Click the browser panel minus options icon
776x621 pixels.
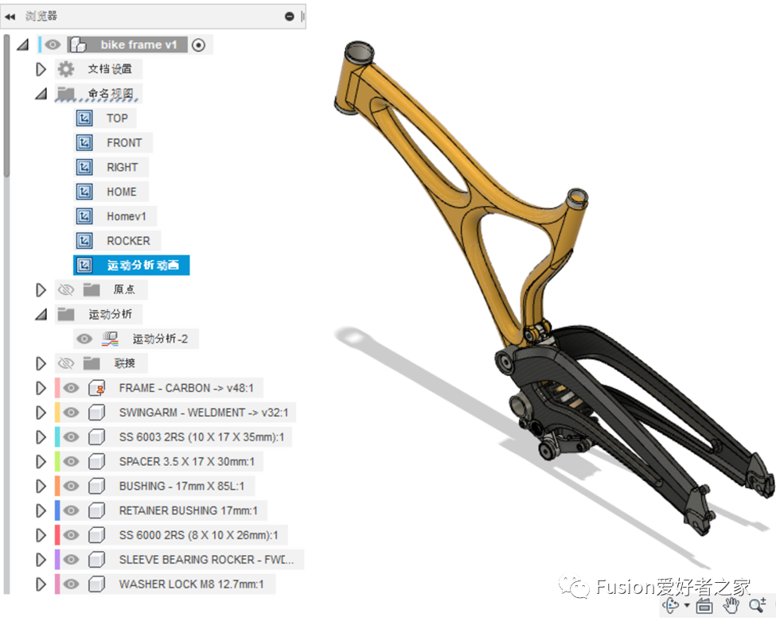(290, 17)
